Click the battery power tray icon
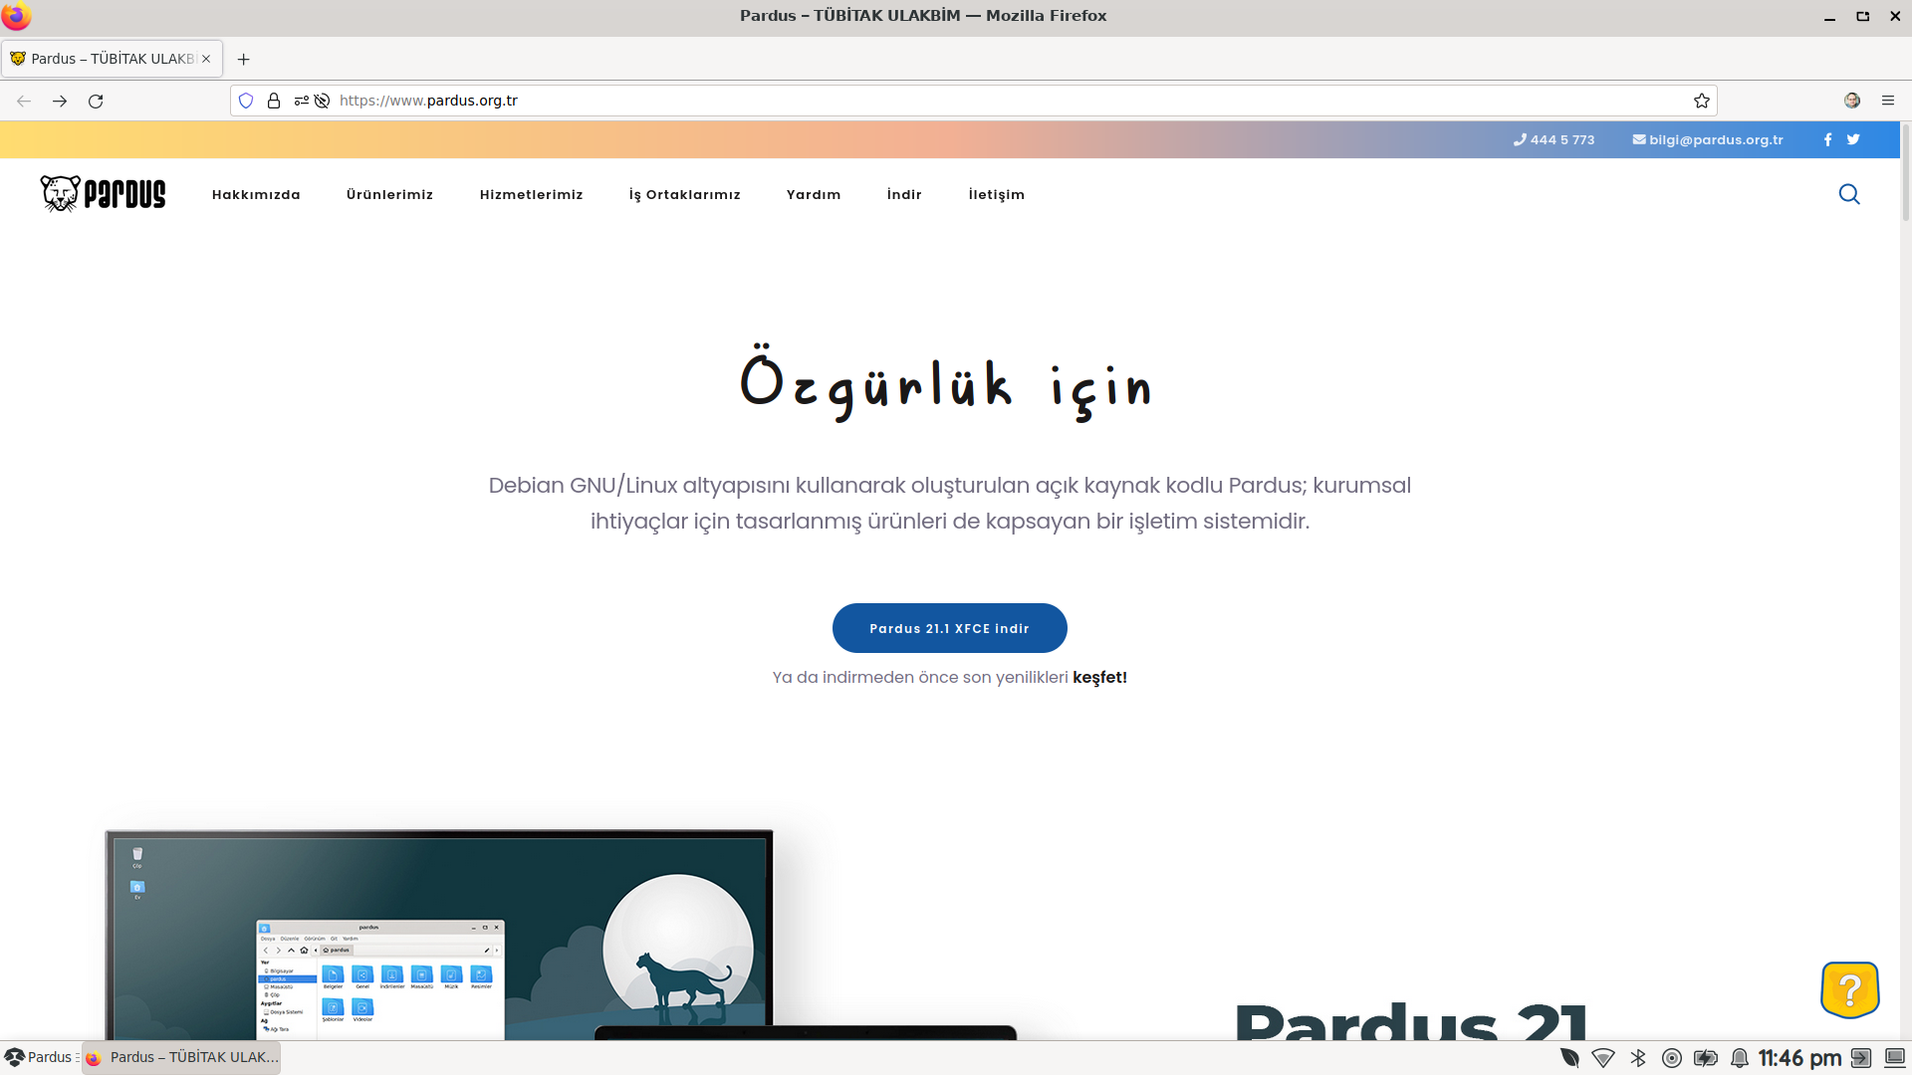 1706,1058
